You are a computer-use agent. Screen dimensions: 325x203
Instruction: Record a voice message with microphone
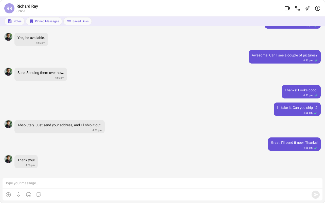(19, 195)
